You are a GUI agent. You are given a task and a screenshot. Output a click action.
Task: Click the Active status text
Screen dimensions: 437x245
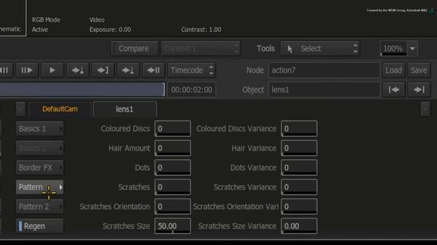[x=40, y=30]
